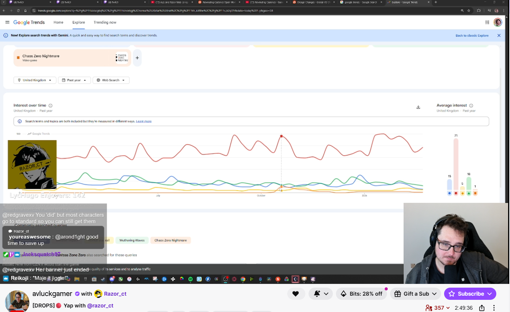510x312 pixels.
Task: Reload the page in the browser
Action: (18, 11)
